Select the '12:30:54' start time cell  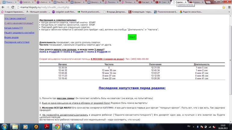pyautogui.click(x=63, y=68)
